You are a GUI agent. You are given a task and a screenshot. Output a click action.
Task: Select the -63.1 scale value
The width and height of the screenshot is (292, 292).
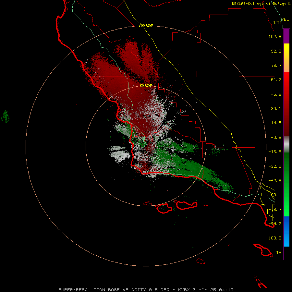point(275,195)
